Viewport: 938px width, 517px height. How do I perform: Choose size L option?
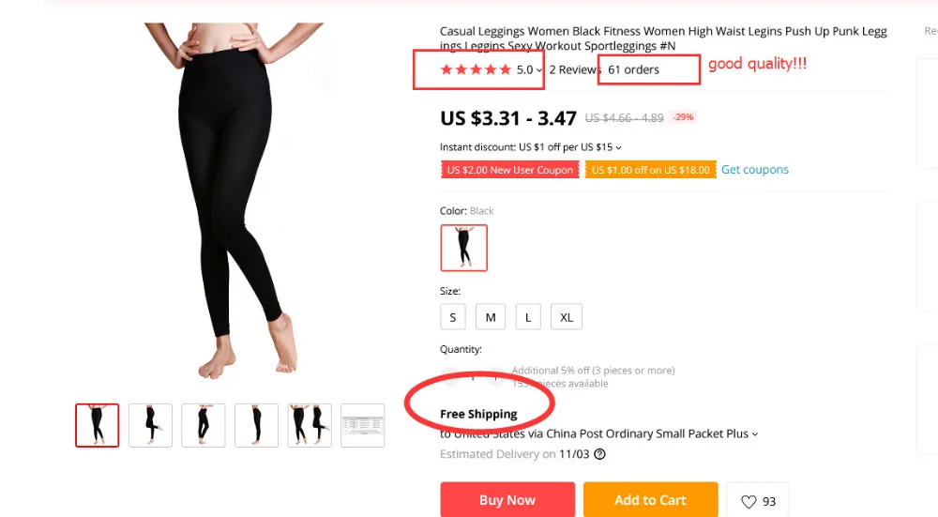tap(527, 317)
